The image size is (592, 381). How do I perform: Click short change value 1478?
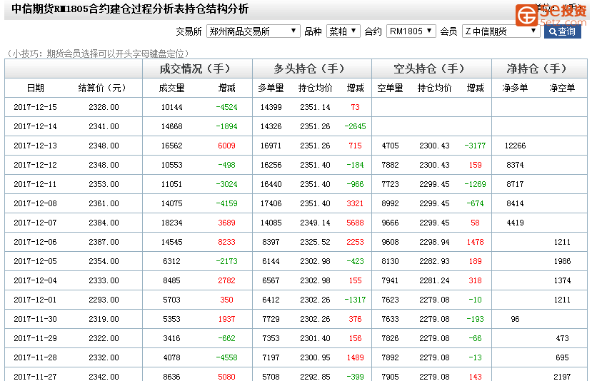point(475,242)
